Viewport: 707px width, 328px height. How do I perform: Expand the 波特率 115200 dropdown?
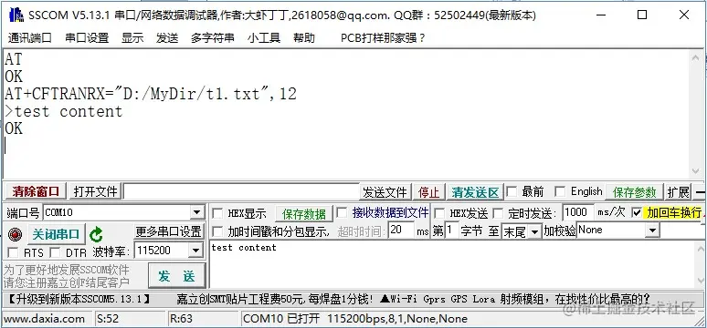point(195,251)
